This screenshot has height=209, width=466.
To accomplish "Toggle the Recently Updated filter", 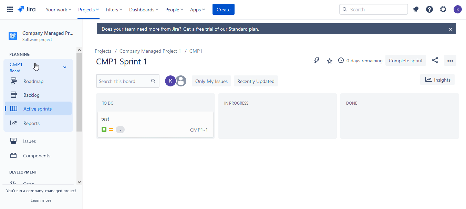I will coord(256,81).
